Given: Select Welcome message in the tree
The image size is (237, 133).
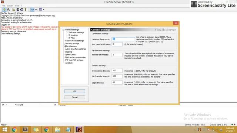Looking at the screenshot, I should (76, 33).
